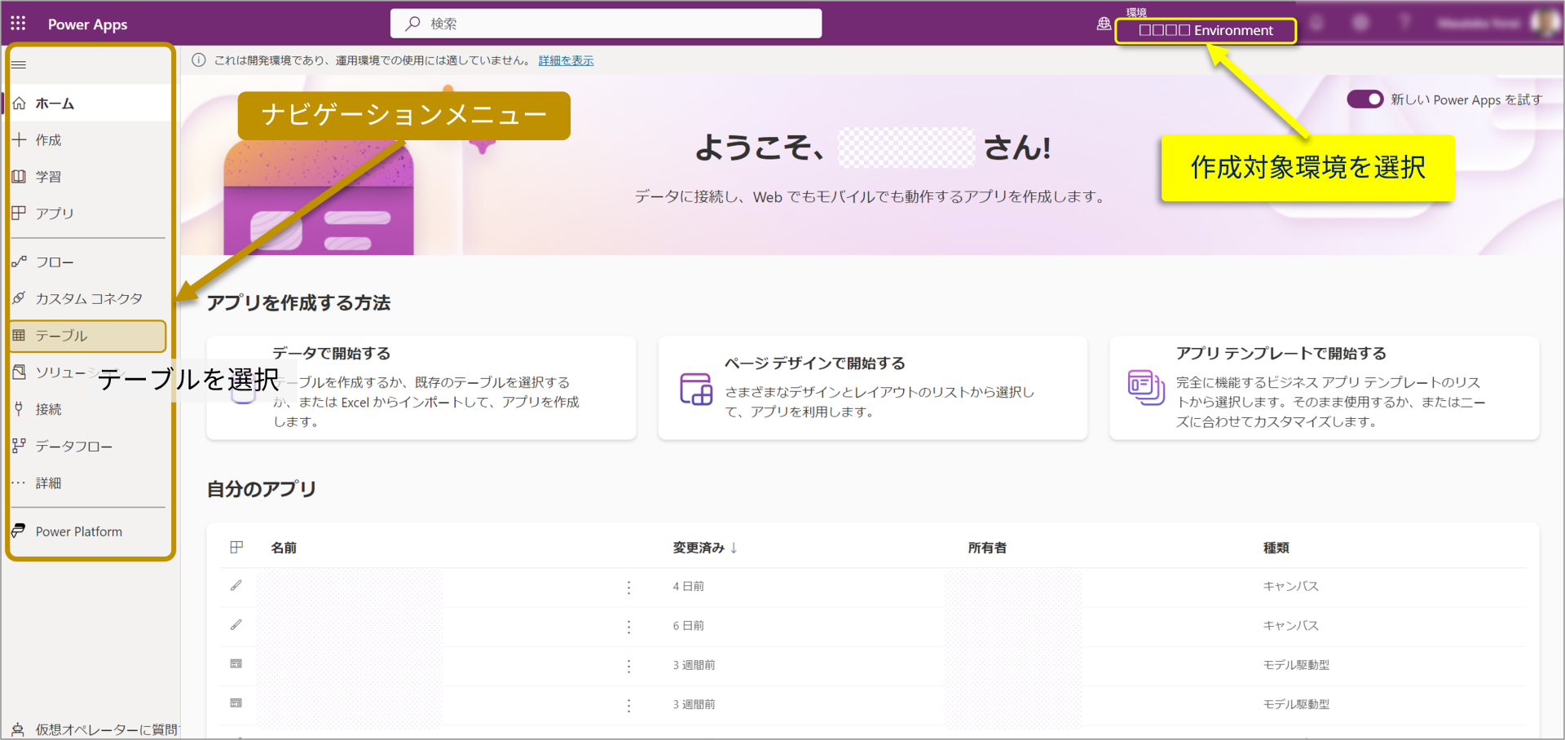Click the テーブル grid icon
Screen dimensions: 1565x740
point(19,335)
